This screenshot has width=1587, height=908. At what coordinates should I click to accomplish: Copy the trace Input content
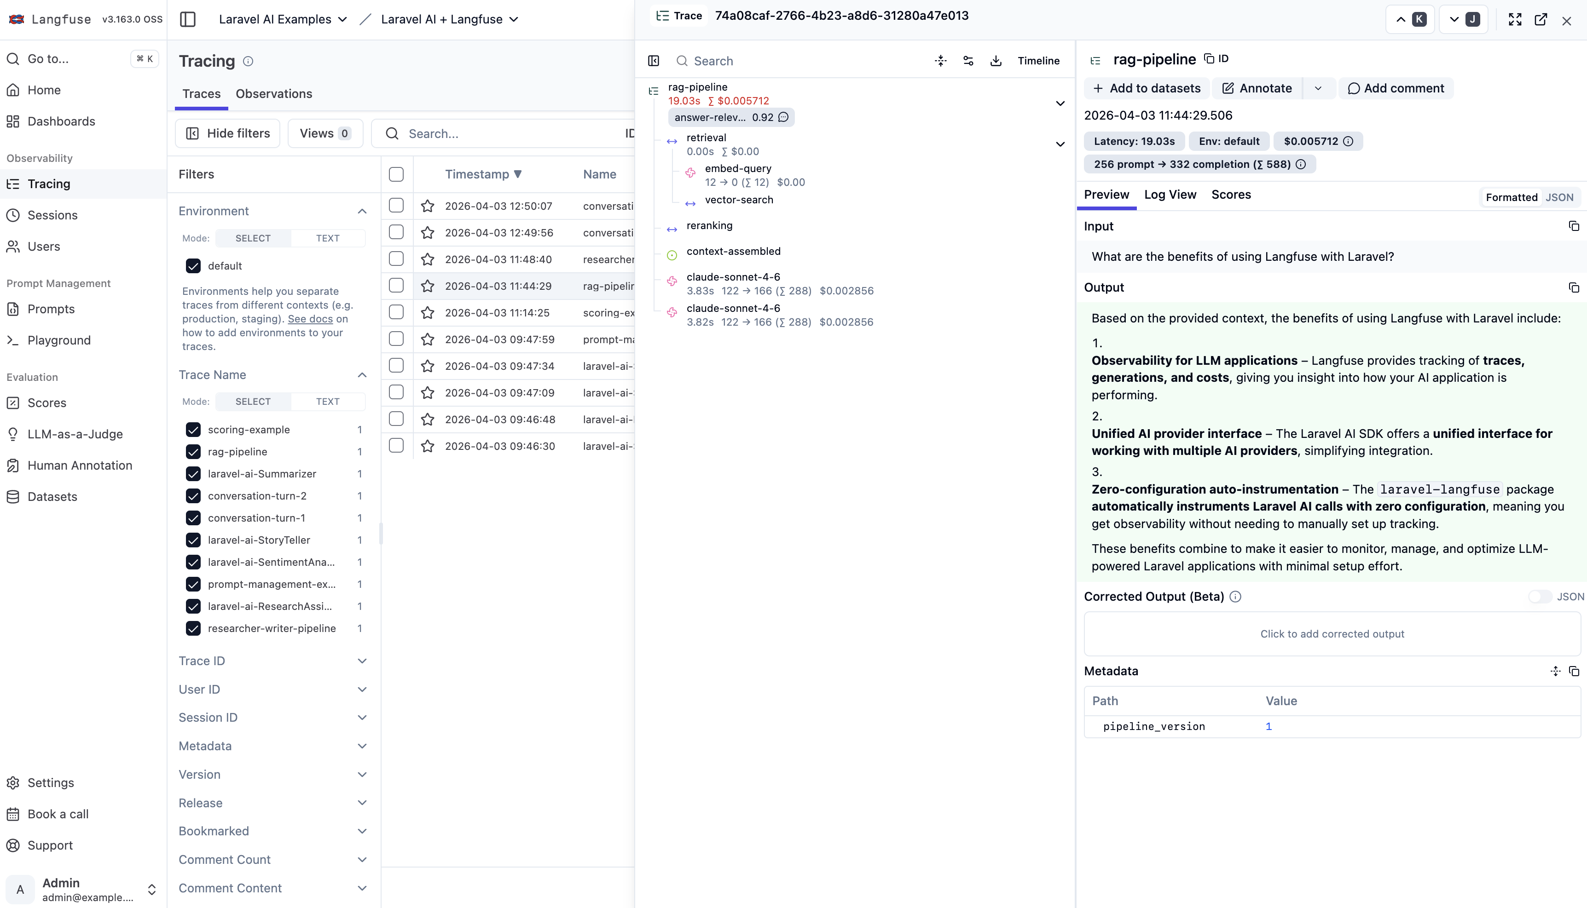pos(1573,226)
